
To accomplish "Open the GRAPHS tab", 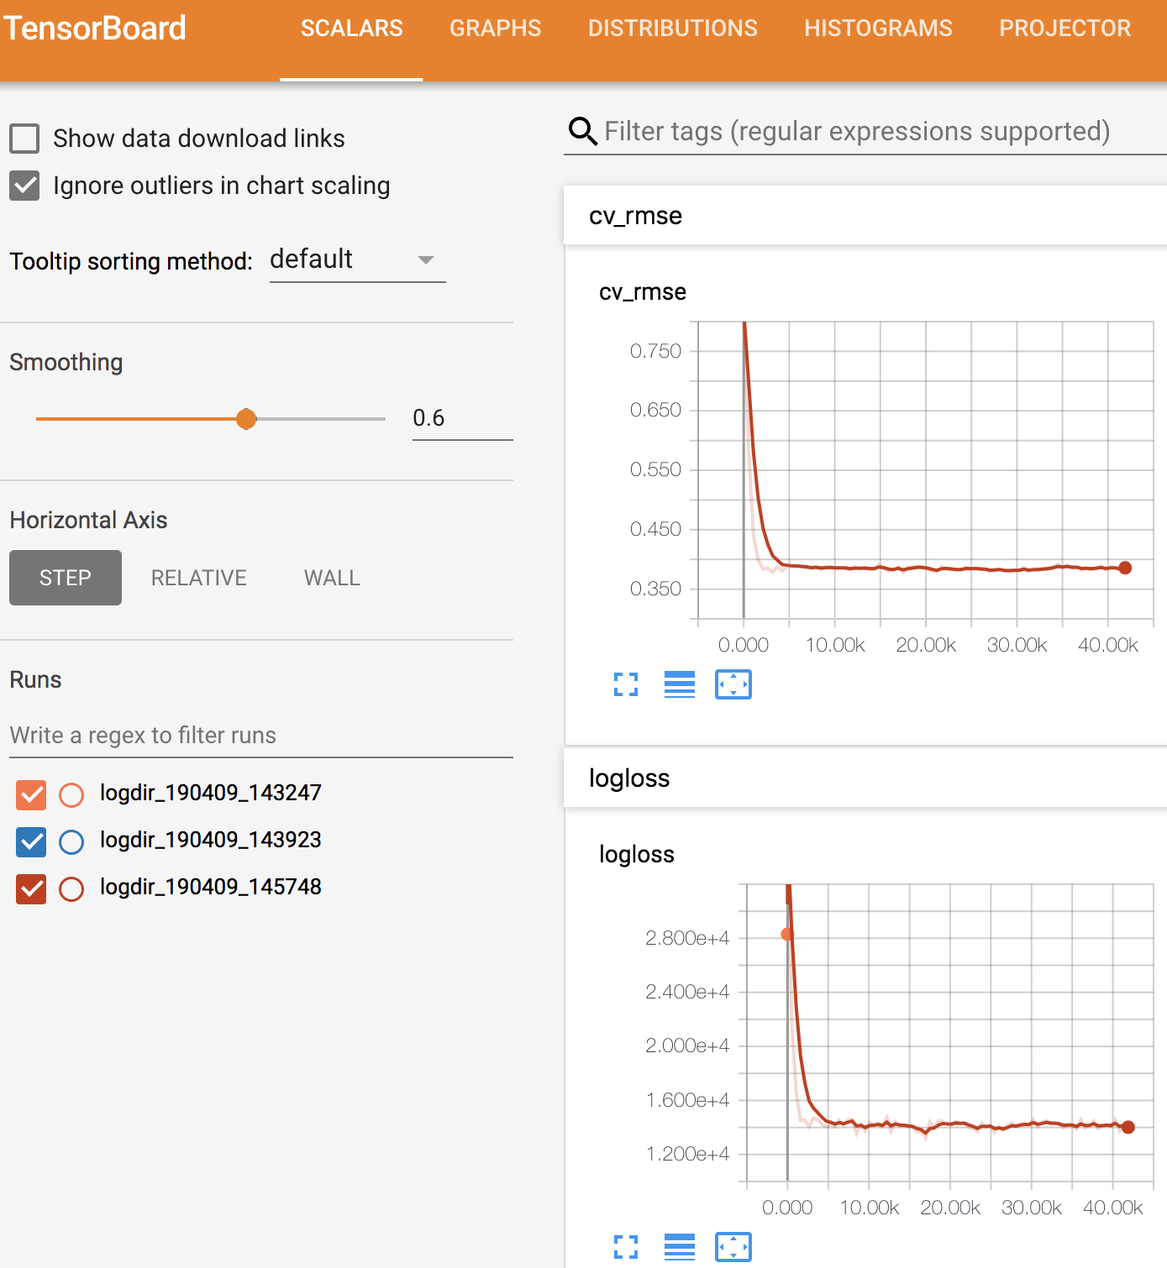I will tap(495, 29).
